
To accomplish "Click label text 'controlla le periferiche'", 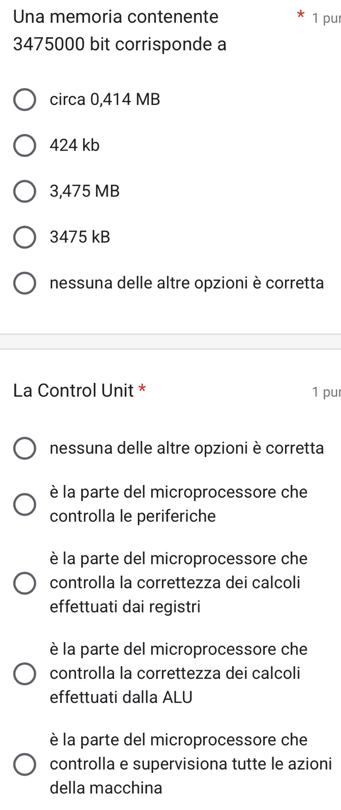I will point(133,516).
